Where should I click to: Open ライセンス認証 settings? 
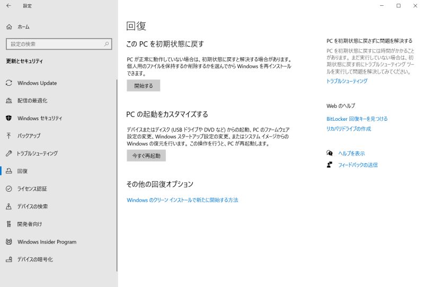[58, 189]
